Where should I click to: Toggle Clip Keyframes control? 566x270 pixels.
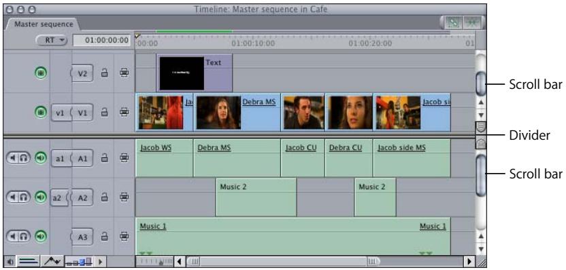29,261
